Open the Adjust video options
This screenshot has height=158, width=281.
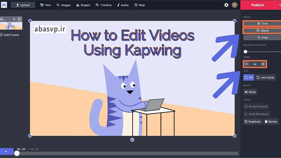tap(262, 30)
